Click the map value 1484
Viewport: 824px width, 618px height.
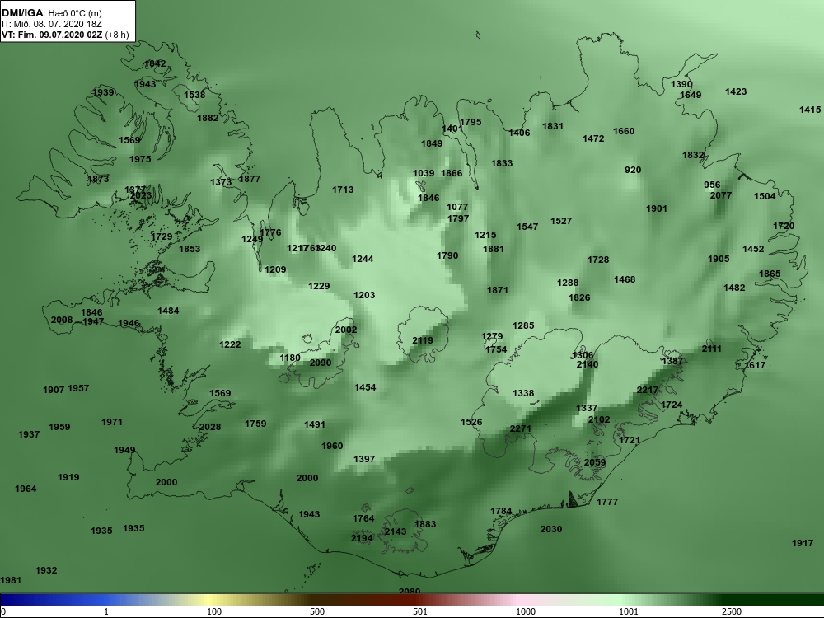coord(168,311)
